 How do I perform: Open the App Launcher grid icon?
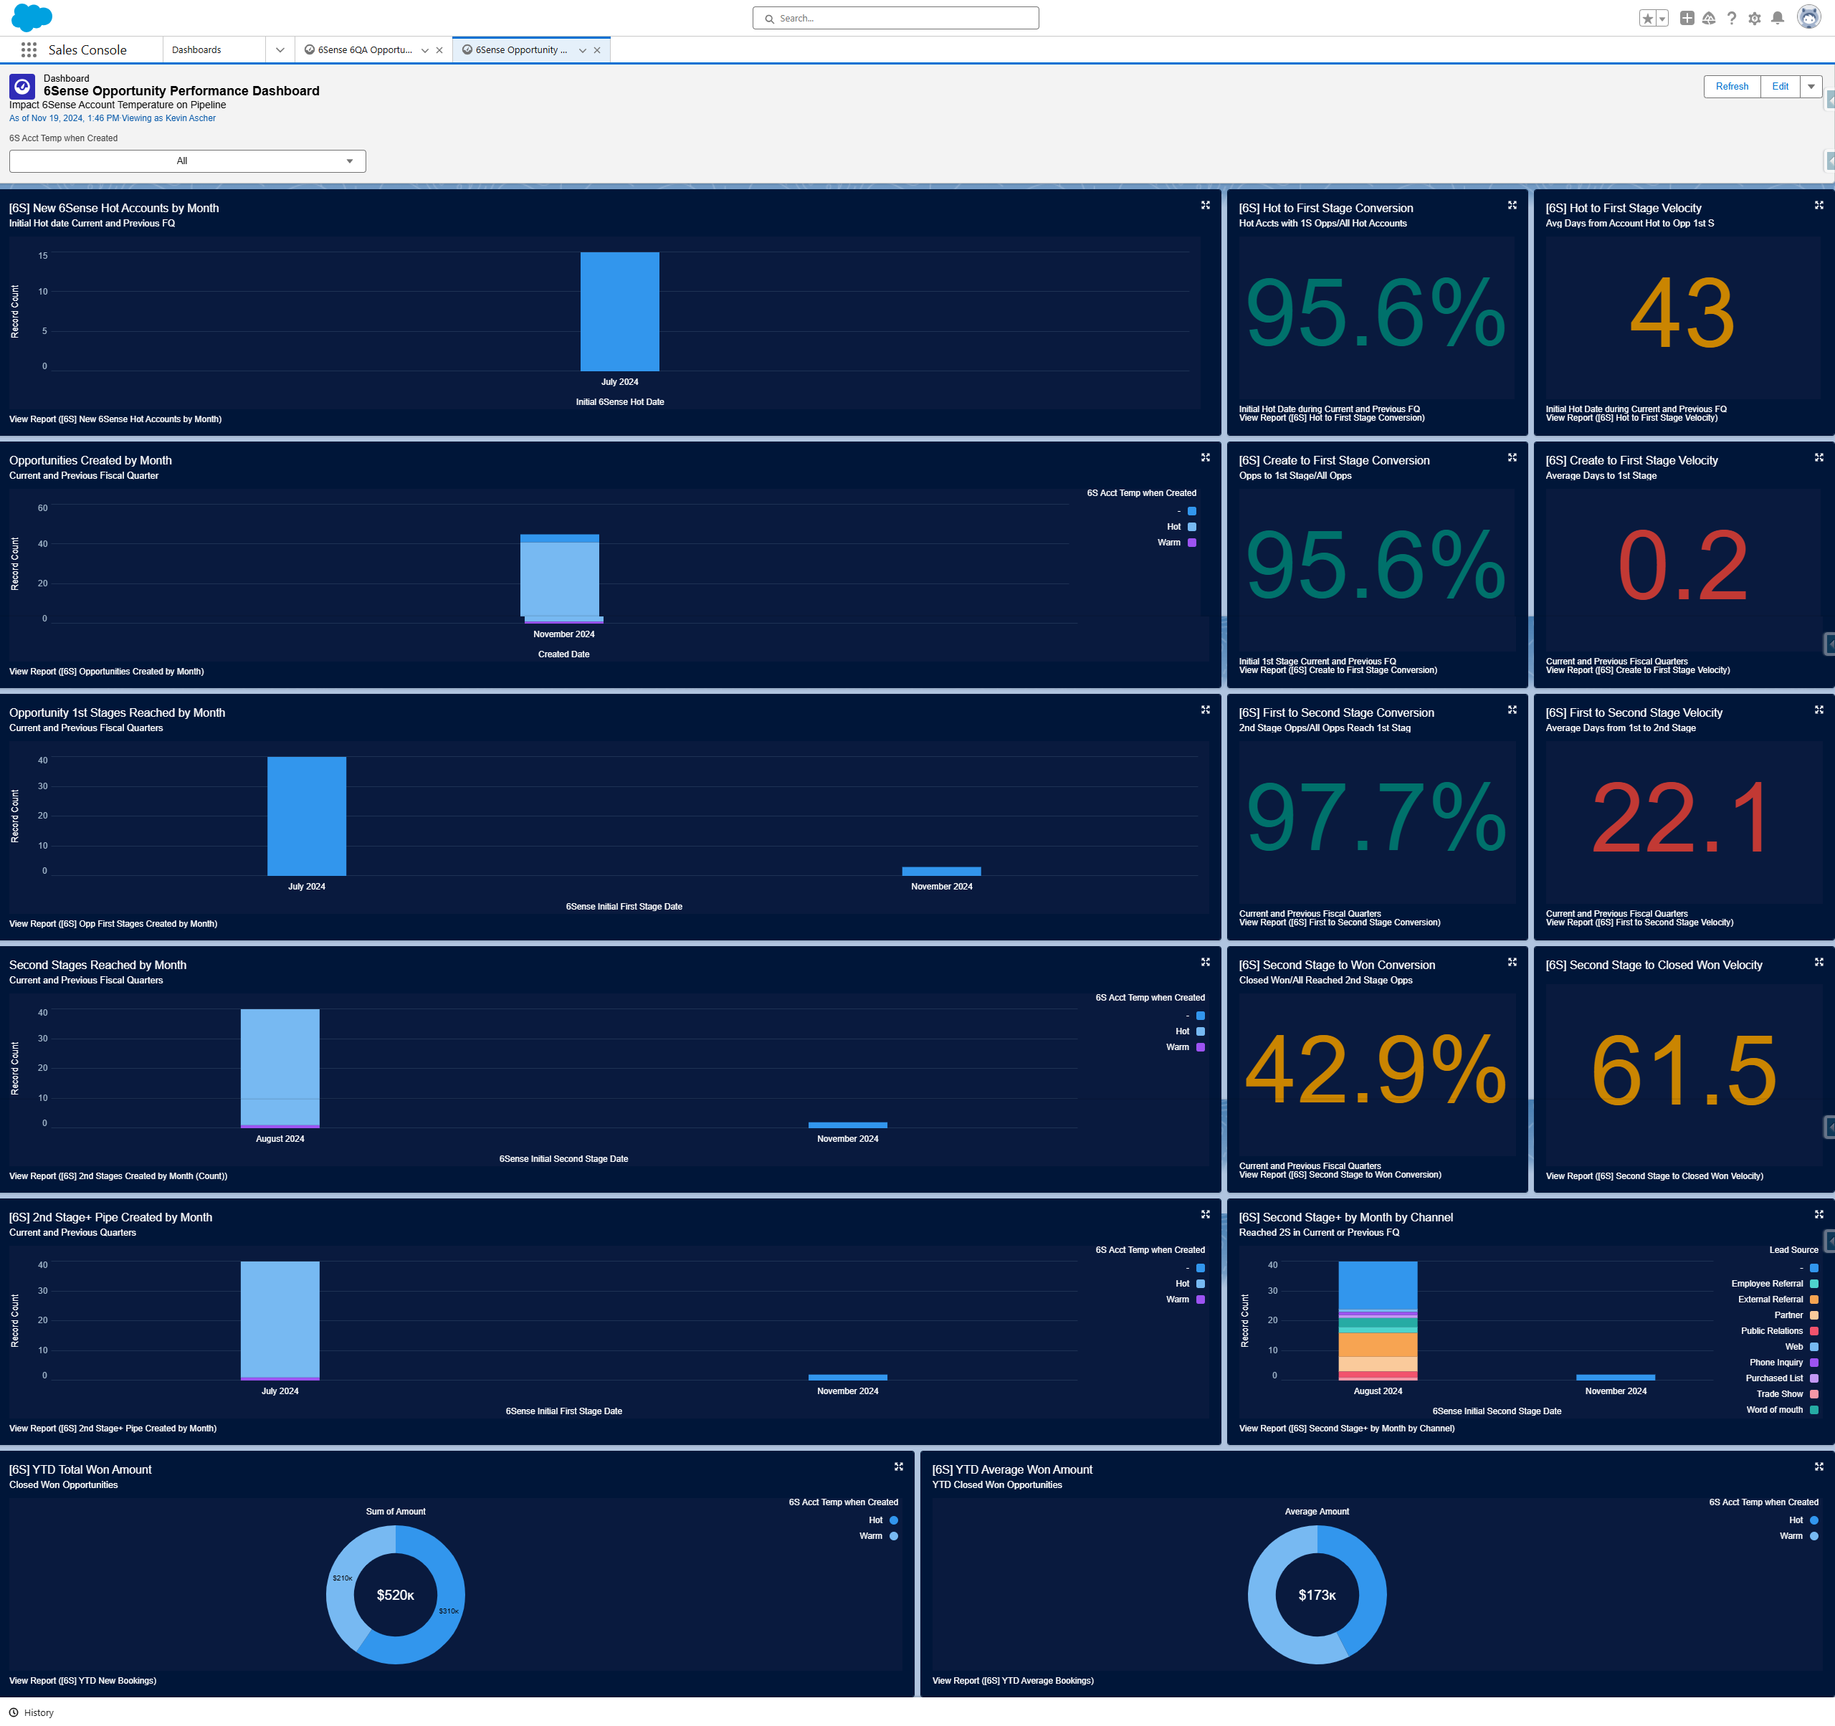click(29, 50)
